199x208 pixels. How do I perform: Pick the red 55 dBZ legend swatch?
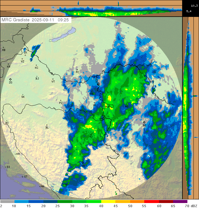151,202
